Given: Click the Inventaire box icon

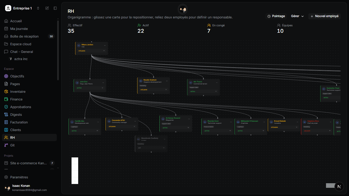Looking at the screenshot, I should pyautogui.click(x=6, y=91).
